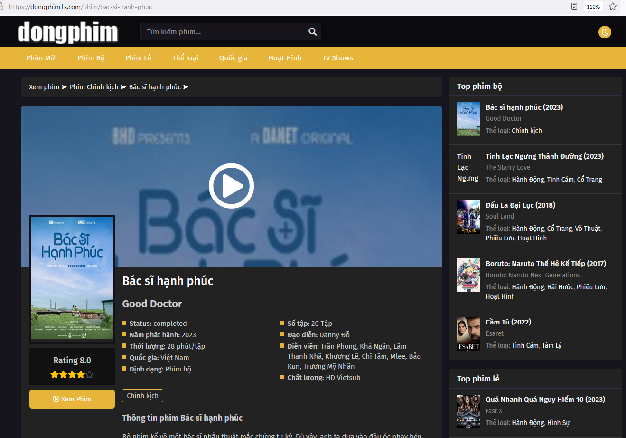Open Phim Chính kịch breadcrumb link
The height and width of the screenshot is (438, 626).
[94, 87]
